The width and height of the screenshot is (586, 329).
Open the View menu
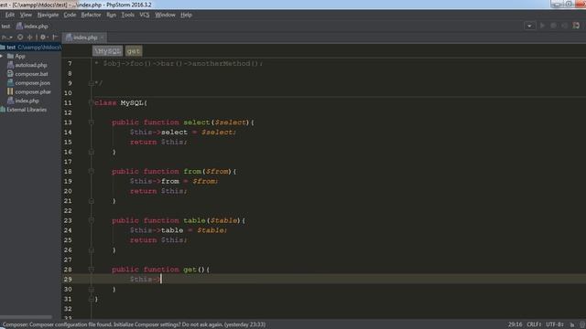coord(26,15)
